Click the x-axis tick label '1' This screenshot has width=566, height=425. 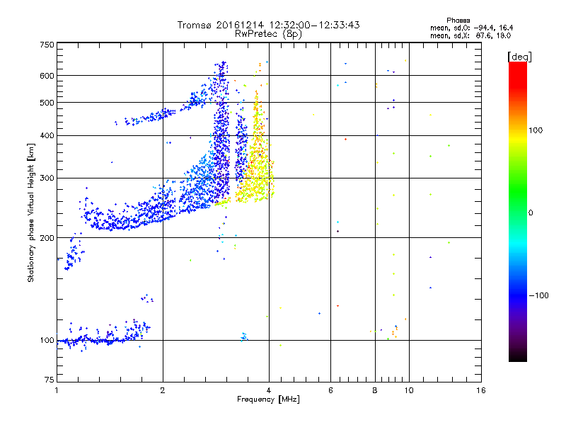click(57, 390)
